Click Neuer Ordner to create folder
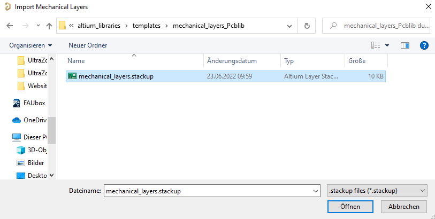The width and height of the screenshot is (435, 219). (x=88, y=45)
